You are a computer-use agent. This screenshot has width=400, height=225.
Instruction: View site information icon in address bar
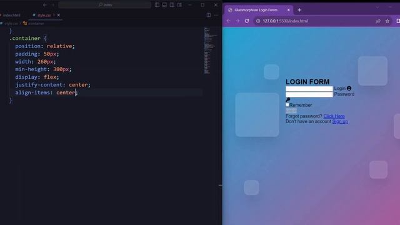tap(258, 21)
